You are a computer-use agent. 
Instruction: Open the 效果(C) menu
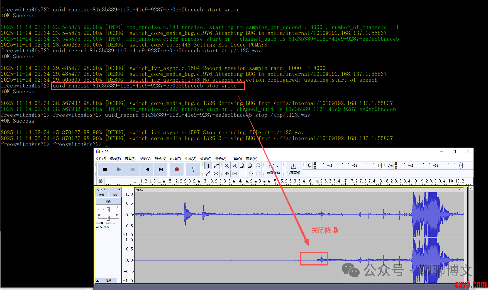click(x=206, y=159)
